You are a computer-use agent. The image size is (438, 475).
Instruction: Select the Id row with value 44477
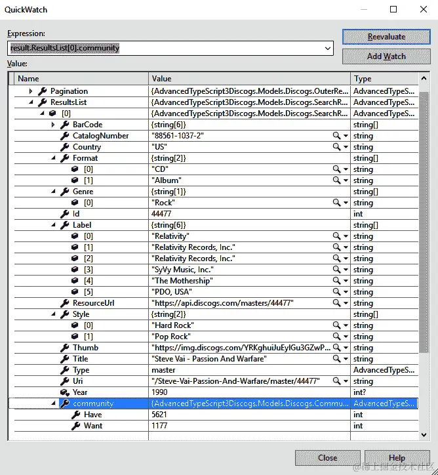[216, 214]
